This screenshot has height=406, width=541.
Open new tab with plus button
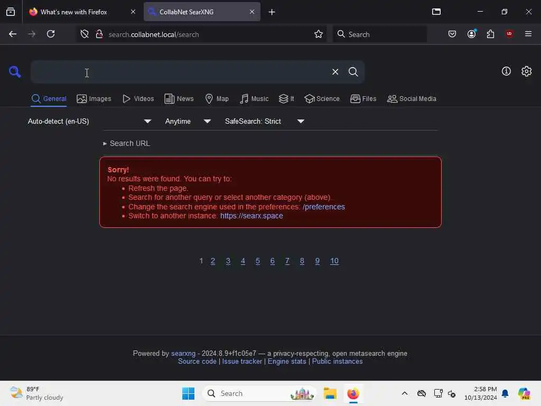pos(272,12)
